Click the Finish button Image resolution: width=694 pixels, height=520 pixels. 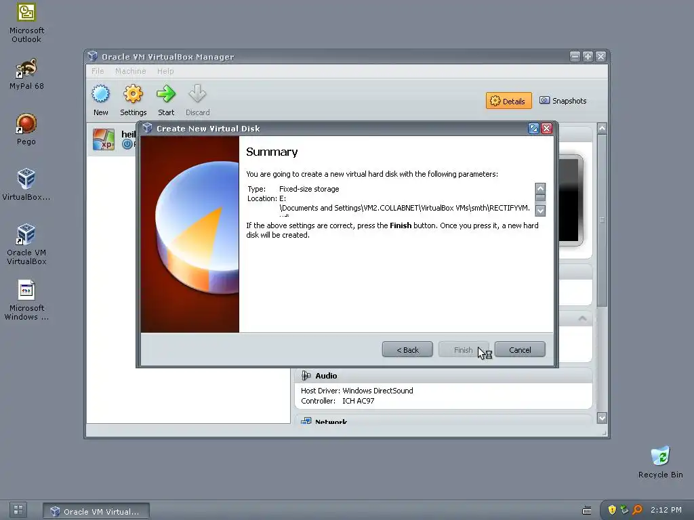point(464,350)
